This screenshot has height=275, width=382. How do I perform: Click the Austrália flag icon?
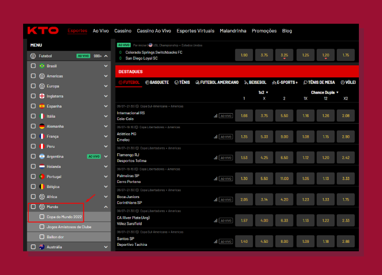42,247
